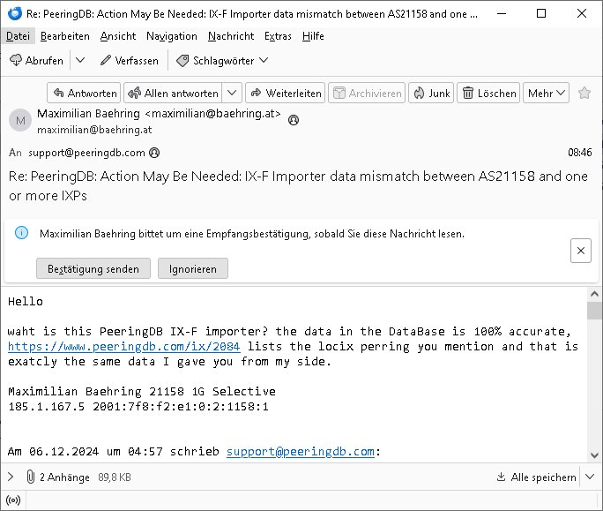Open dropdown next to Allen antworten
This screenshot has height=511, width=603.
pos(232,94)
